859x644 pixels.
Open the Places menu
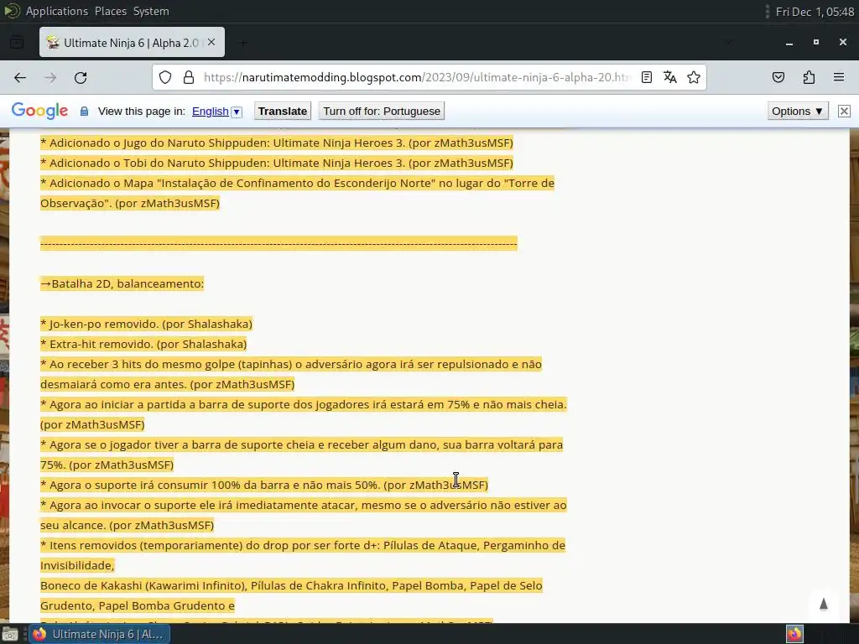(111, 11)
